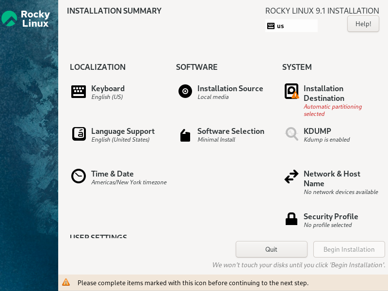The width and height of the screenshot is (388, 291).
Task: Open the Language Support icon
Action: (x=79, y=134)
